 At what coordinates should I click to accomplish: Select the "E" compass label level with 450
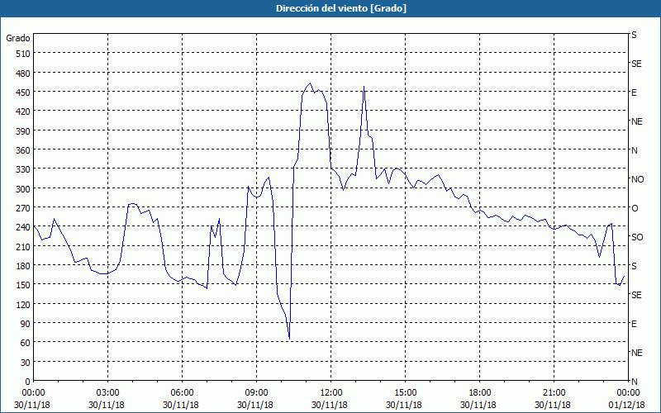click(x=634, y=93)
